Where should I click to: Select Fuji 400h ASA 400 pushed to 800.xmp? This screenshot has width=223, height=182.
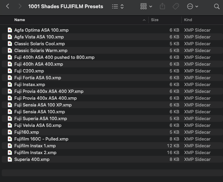54,57
